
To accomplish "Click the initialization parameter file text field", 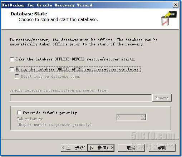I will pos(80,98).
